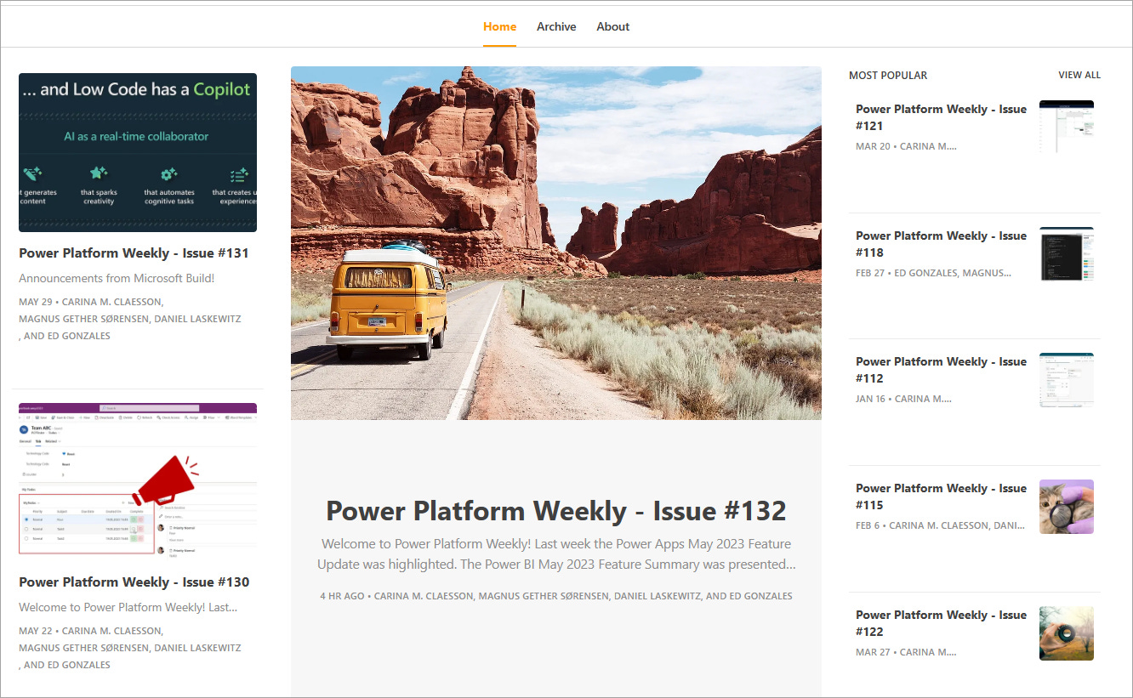Click Issue #132 description starting 'Welcome to Power Platform Weekly!'
Image resolution: width=1133 pixels, height=698 pixels.
[556, 553]
